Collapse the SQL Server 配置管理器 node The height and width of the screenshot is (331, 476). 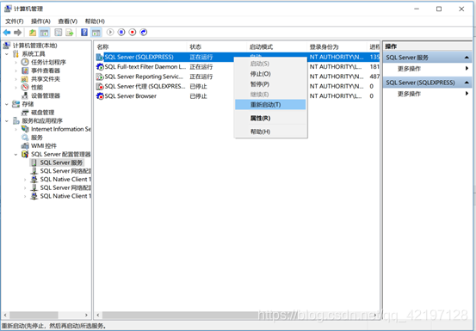click(15, 155)
